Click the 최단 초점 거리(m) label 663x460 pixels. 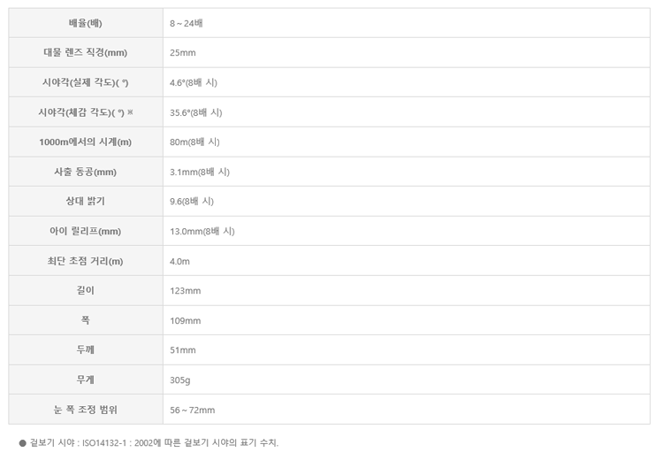[x=86, y=261]
